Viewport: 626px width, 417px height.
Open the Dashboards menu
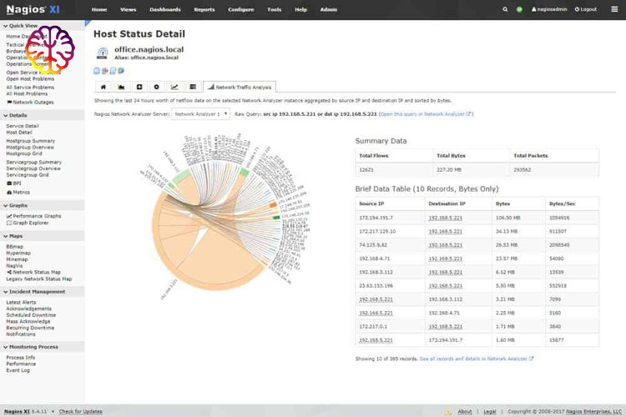[165, 9]
